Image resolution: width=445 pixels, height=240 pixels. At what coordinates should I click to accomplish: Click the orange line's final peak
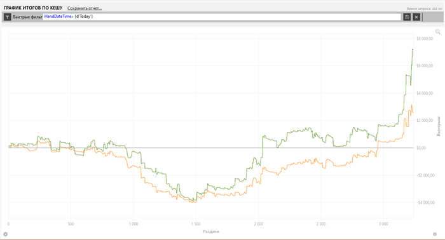[411, 105]
